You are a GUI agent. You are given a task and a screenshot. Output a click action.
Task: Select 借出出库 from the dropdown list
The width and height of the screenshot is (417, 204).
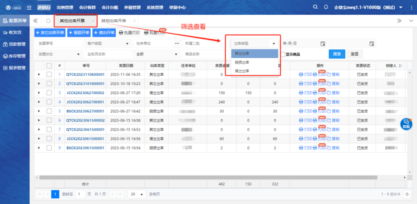[254, 71]
